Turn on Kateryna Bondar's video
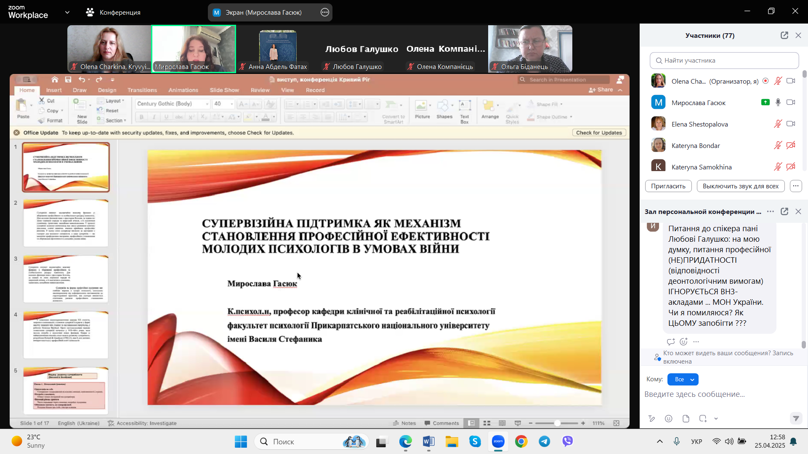Screen dimensions: 808x454 click(791, 145)
